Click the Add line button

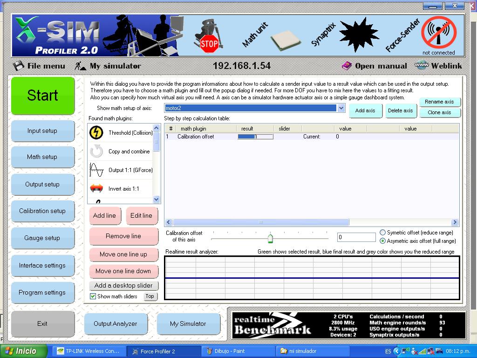point(105,216)
